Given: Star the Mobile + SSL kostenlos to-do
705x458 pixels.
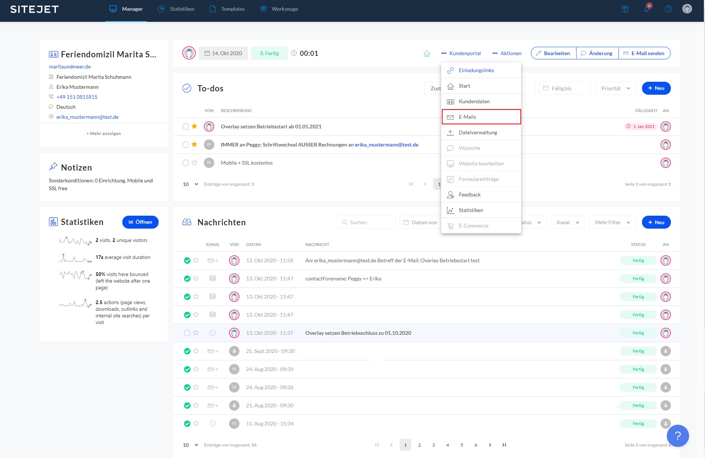Looking at the screenshot, I should pos(194,163).
